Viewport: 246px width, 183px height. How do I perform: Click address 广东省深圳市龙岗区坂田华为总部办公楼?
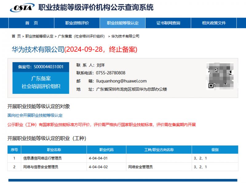[x=132, y=89]
